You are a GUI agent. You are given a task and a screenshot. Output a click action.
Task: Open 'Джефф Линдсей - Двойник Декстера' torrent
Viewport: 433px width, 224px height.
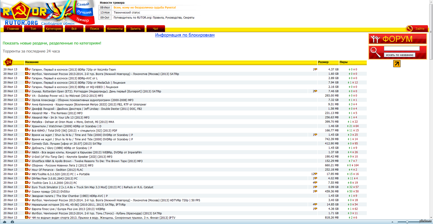coord(87,109)
